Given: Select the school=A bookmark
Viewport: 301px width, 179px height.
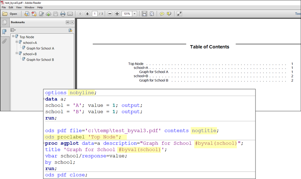Looking at the screenshot, I should [x=30, y=43].
